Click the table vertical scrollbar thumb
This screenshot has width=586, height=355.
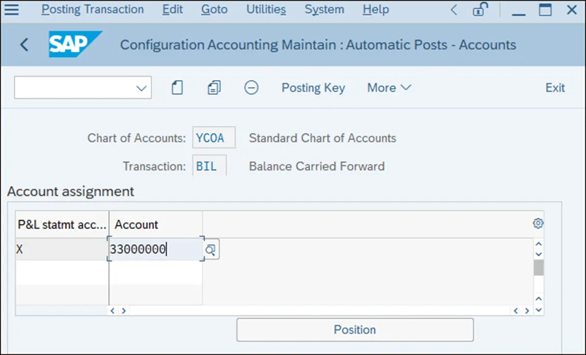coord(539,267)
